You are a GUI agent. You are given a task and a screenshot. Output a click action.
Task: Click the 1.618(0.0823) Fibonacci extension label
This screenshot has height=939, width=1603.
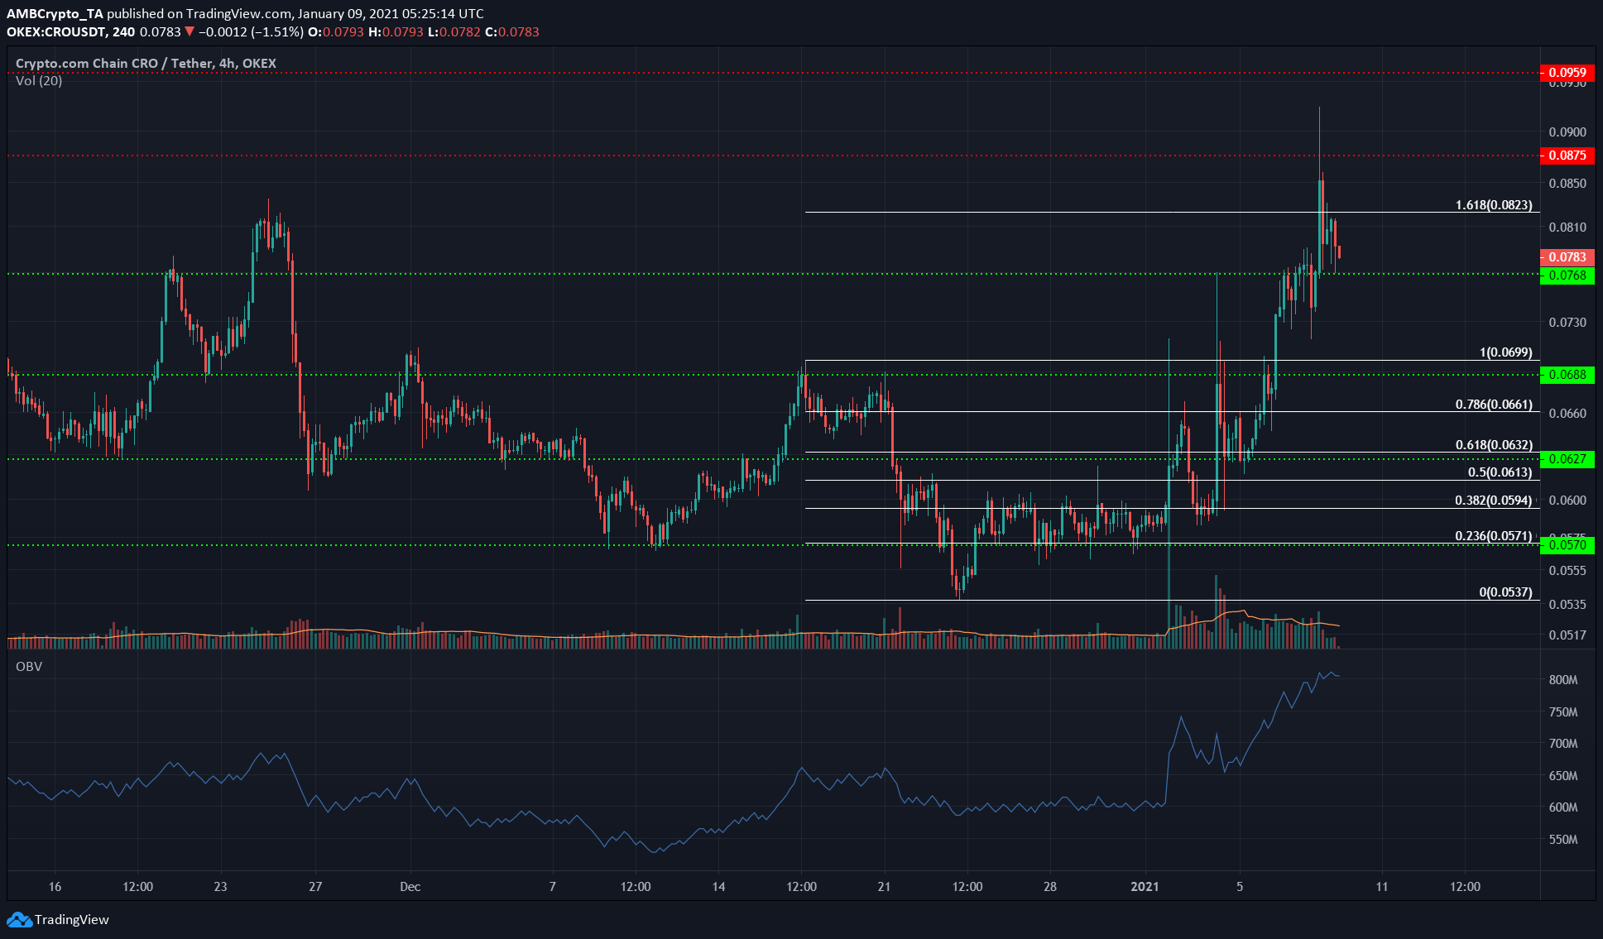(x=1493, y=204)
